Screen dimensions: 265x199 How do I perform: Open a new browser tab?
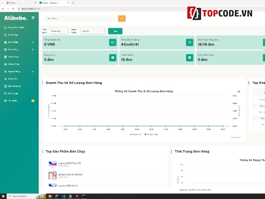point(73,3)
